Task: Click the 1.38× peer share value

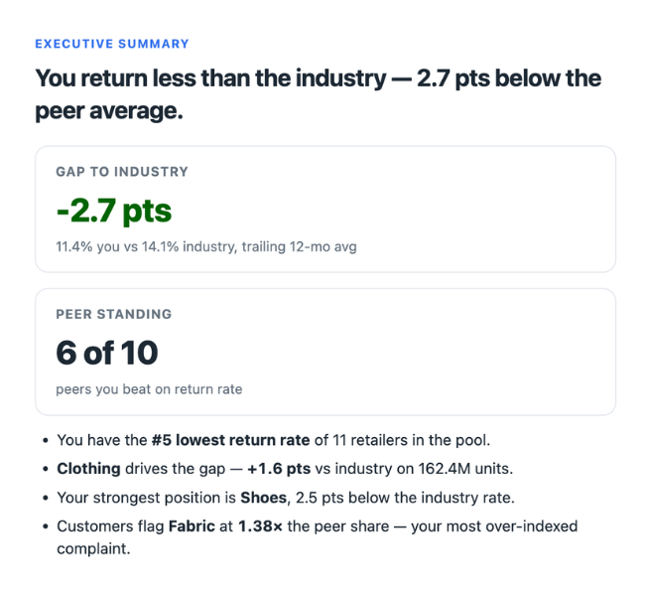Action: (x=260, y=526)
